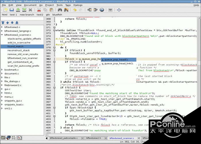
Task: Click the Preview in browser globe icon
Action: click(102, 10)
